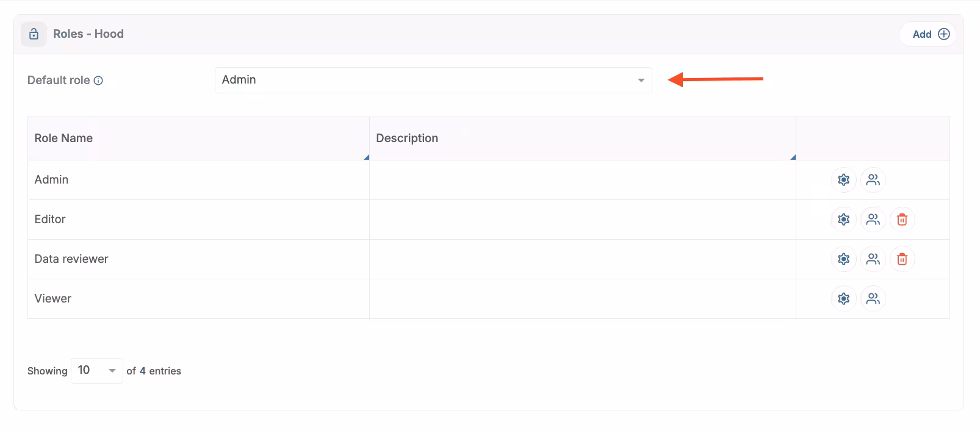
Task: Sort by Description column header
Action: pyautogui.click(x=407, y=138)
